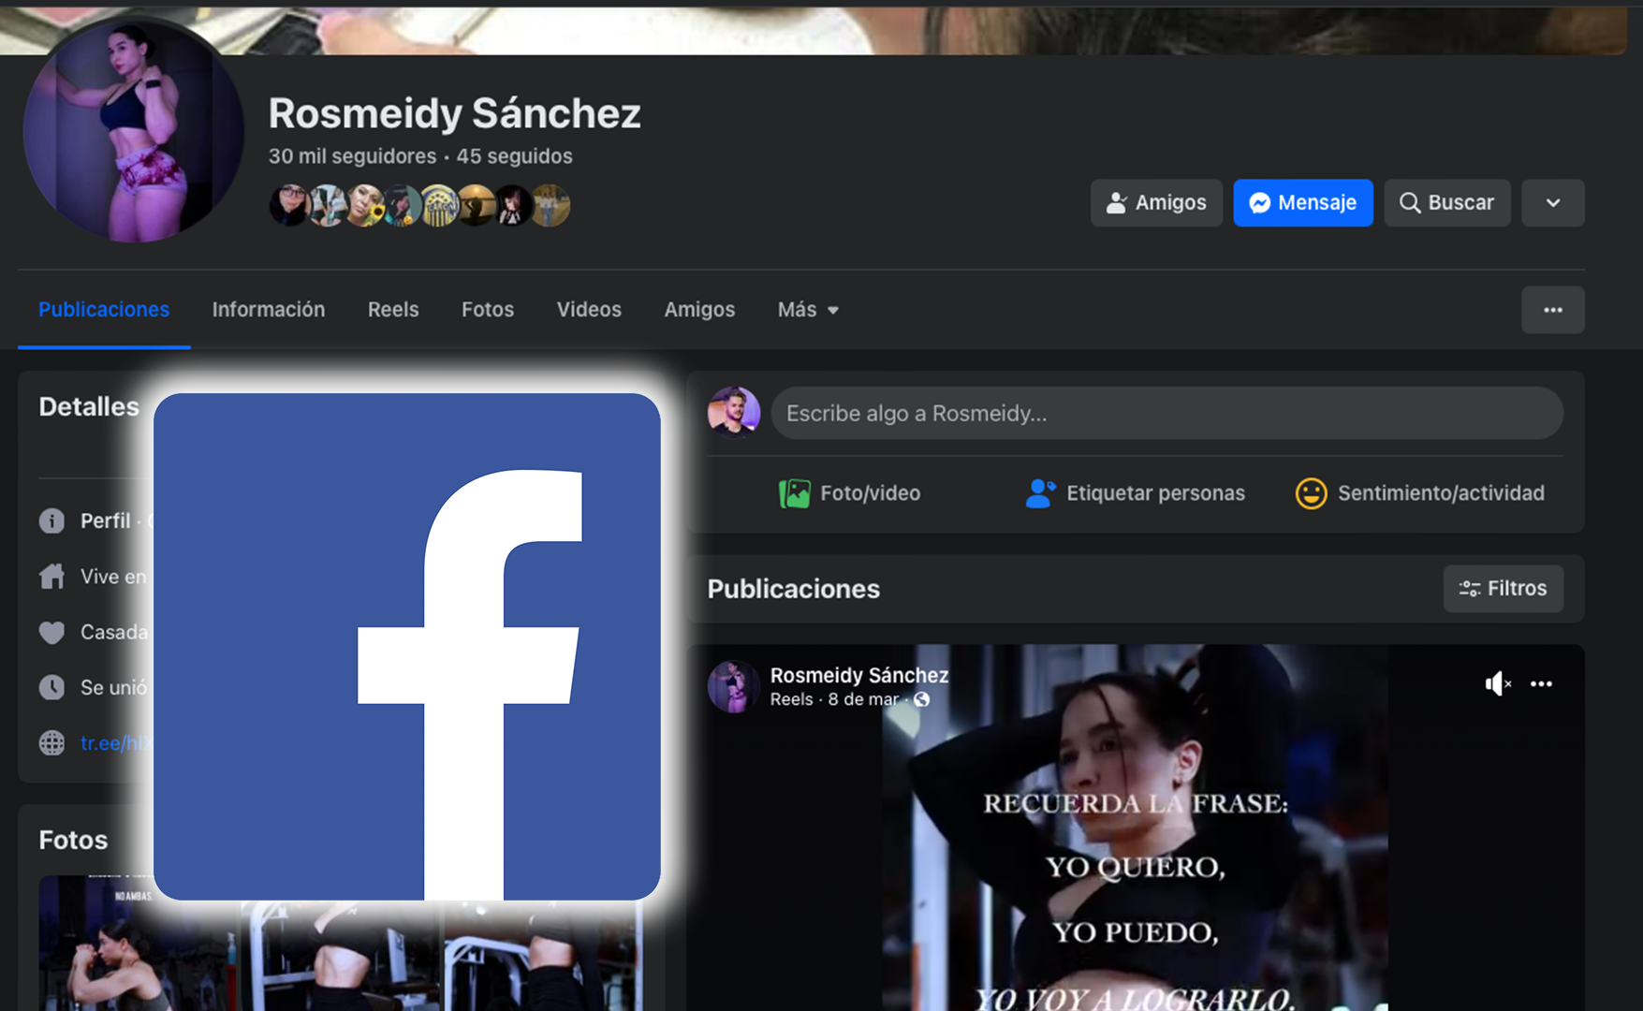The width and height of the screenshot is (1643, 1011).
Task: Switch to the Videos tab
Action: click(589, 310)
